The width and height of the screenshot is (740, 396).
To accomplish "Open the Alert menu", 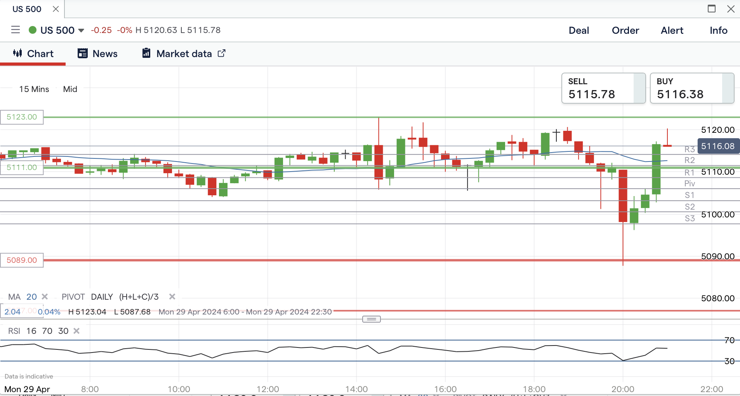I will point(672,30).
